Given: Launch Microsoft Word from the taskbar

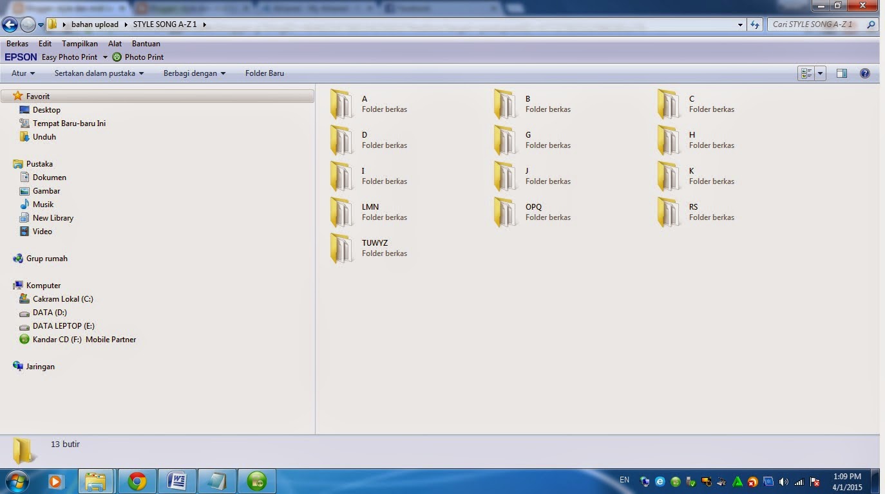Looking at the screenshot, I should 176,480.
